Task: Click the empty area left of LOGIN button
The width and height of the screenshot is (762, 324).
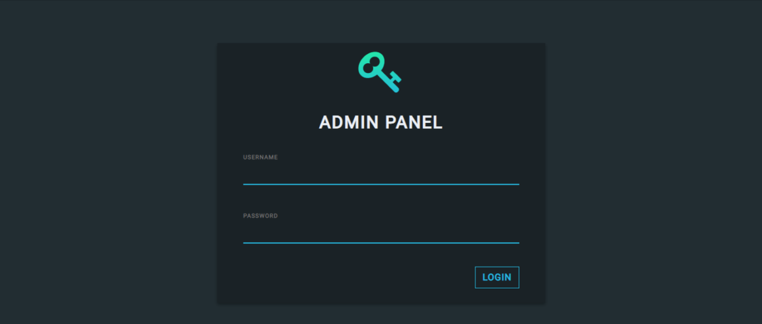Action: click(x=358, y=277)
